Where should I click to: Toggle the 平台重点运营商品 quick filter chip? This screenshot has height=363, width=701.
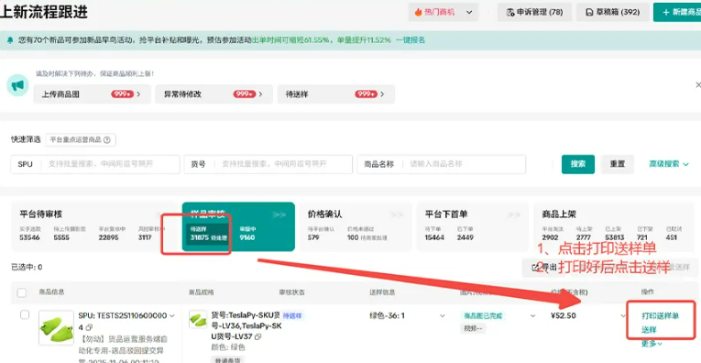(x=81, y=140)
